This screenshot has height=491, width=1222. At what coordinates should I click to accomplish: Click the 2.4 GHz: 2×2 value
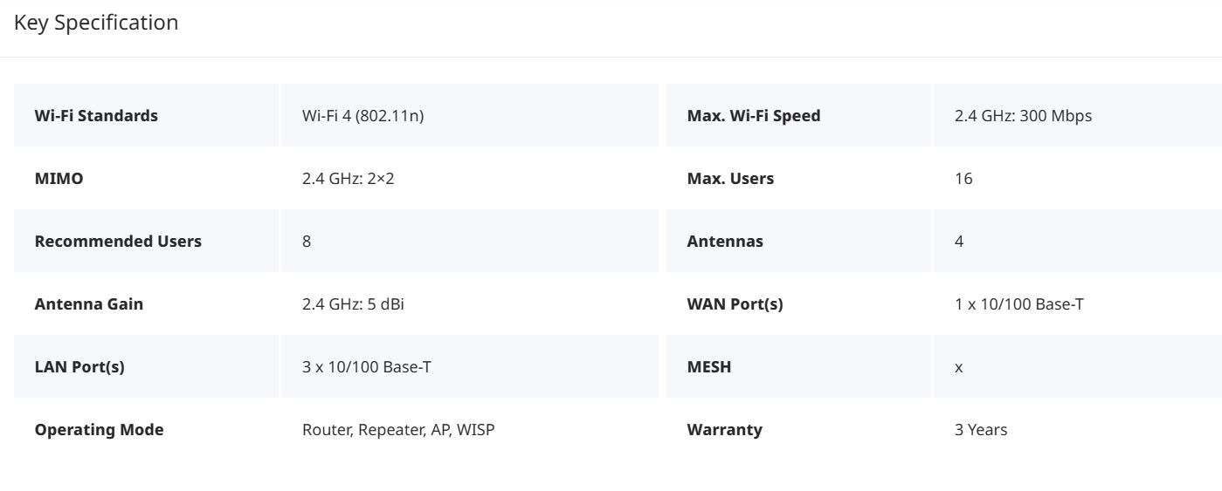click(x=348, y=178)
